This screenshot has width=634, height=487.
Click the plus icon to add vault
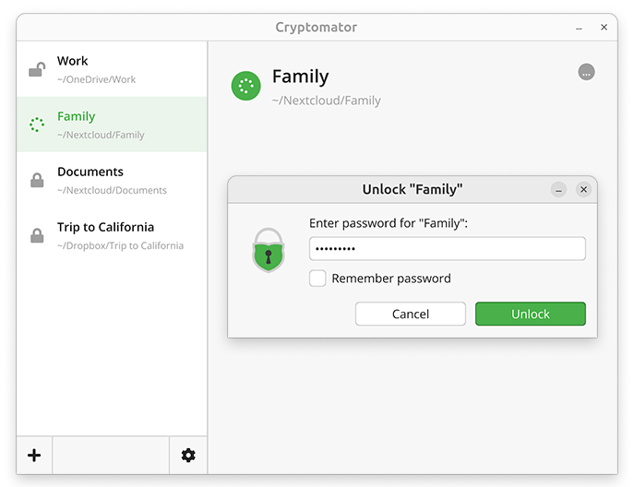pos(34,455)
